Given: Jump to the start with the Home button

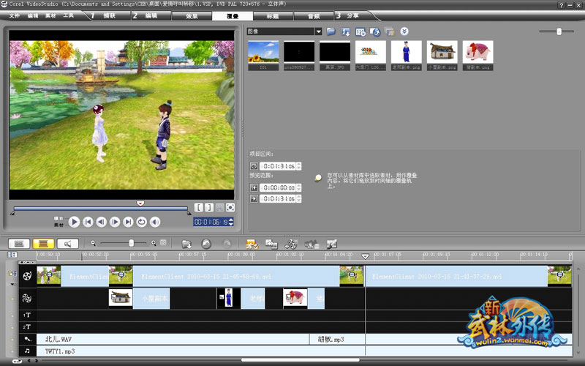Looking at the screenshot, I should pos(88,222).
